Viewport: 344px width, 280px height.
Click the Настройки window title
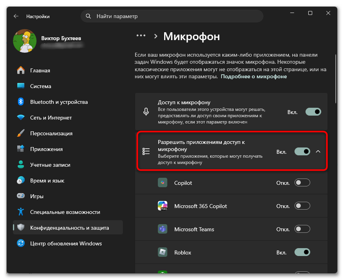click(38, 17)
